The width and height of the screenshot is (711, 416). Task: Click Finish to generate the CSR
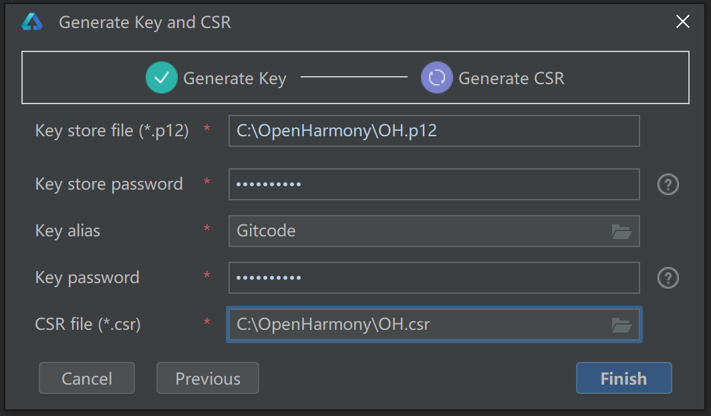click(x=623, y=379)
